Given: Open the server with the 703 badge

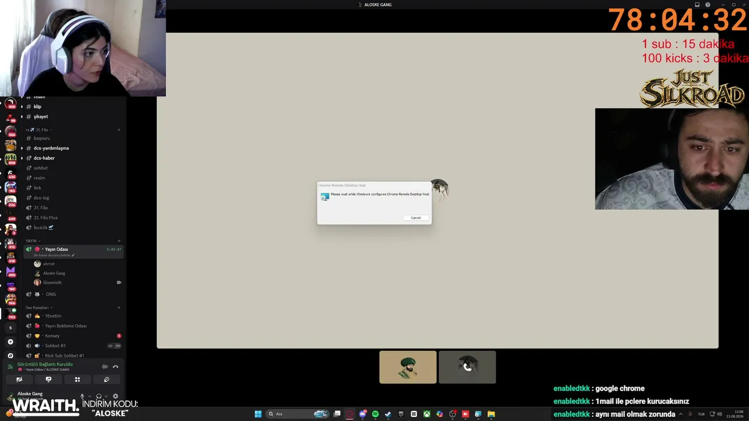Looking at the screenshot, I should coord(10,313).
